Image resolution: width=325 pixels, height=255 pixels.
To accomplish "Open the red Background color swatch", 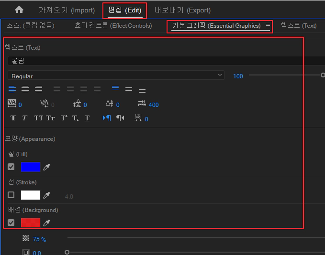I will point(31,223).
